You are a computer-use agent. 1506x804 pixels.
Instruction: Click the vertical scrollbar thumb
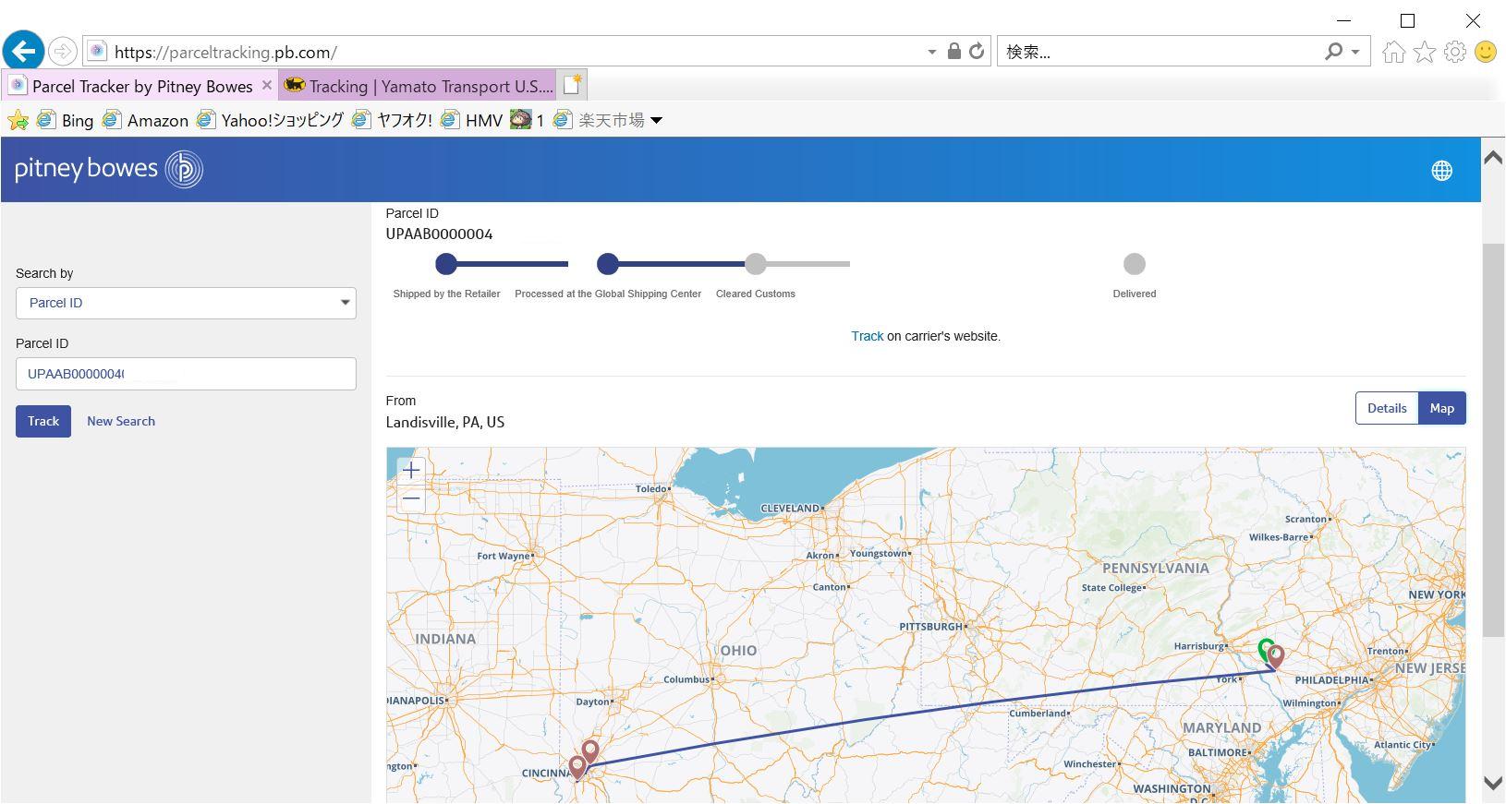1493,439
